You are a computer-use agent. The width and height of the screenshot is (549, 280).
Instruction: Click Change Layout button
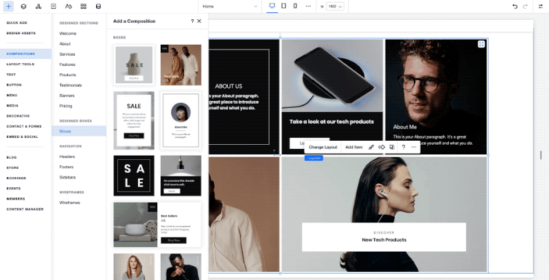click(x=323, y=148)
